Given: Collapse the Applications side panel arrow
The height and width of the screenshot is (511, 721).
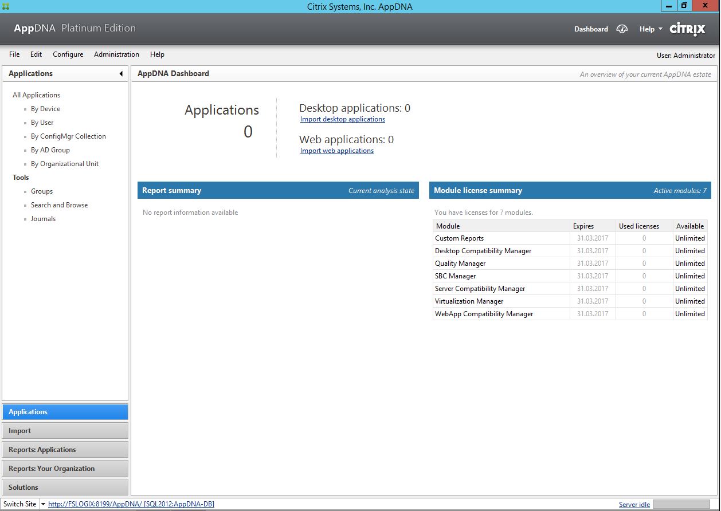Looking at the screenshot, I should [x=121, y=74].
